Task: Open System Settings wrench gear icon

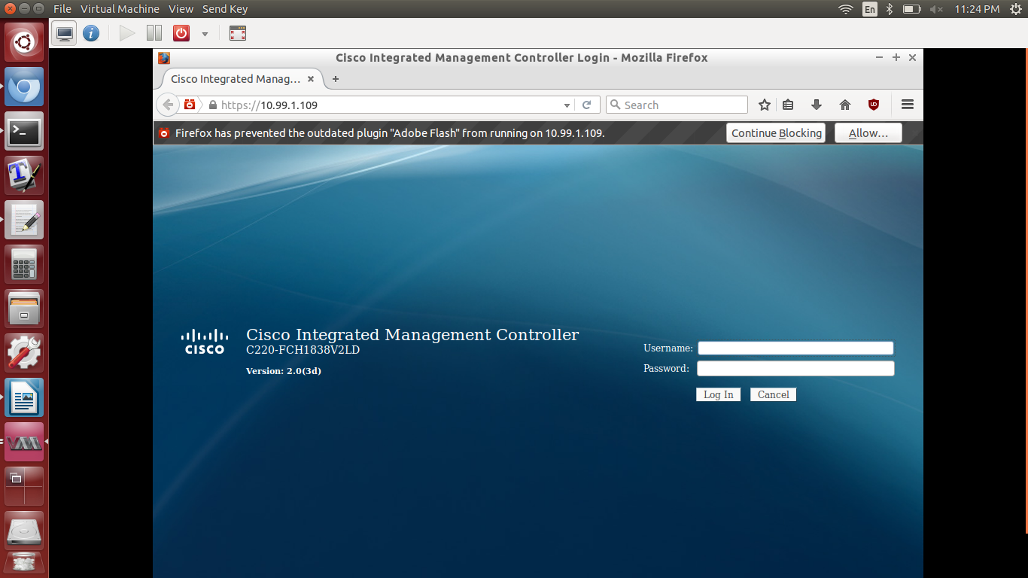Action: point(24,354)
